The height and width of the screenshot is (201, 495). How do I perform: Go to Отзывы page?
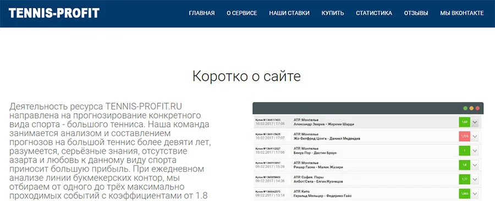coord(416,13)
